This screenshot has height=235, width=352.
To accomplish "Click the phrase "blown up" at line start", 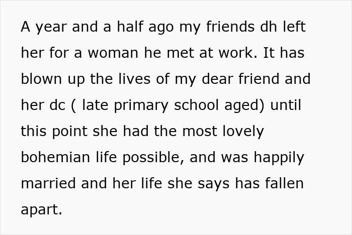I will tap(53, 79).
